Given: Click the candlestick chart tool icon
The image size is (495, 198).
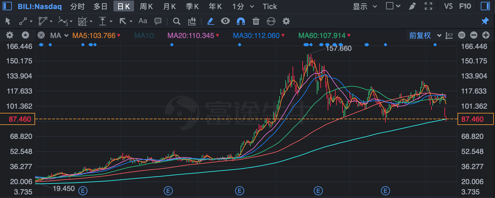Looking at the screenshot, I should click(x=192, y=21).
